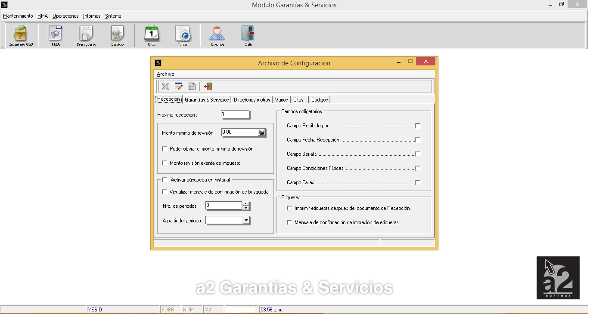Enable Poder obviar el monto mínimo checkbox

coord(165,149)
